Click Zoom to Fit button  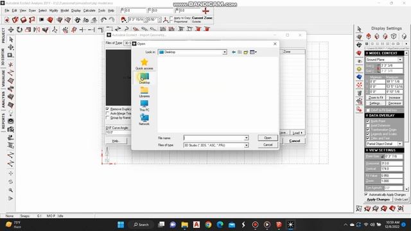(x=376, y=98)
